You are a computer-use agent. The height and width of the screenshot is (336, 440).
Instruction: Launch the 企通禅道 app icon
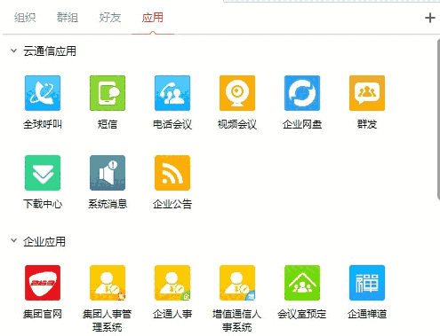367,283
